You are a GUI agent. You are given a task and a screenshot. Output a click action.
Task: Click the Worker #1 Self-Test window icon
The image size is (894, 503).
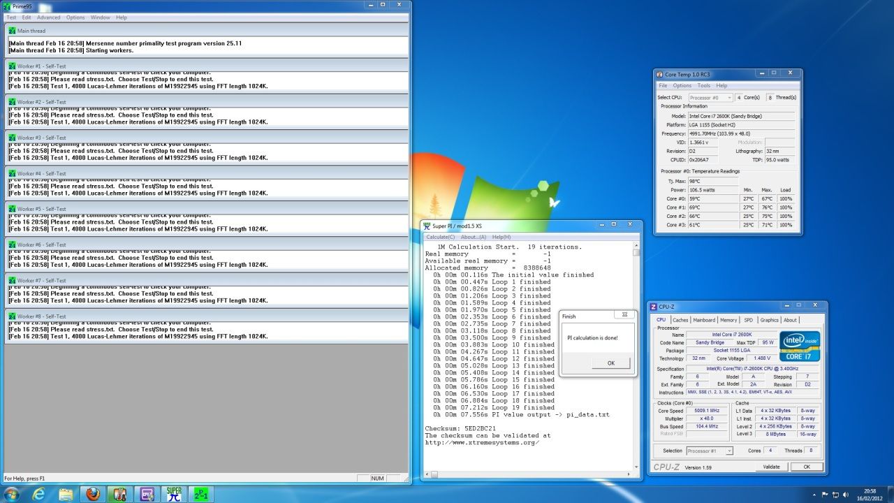coord(12,66)
